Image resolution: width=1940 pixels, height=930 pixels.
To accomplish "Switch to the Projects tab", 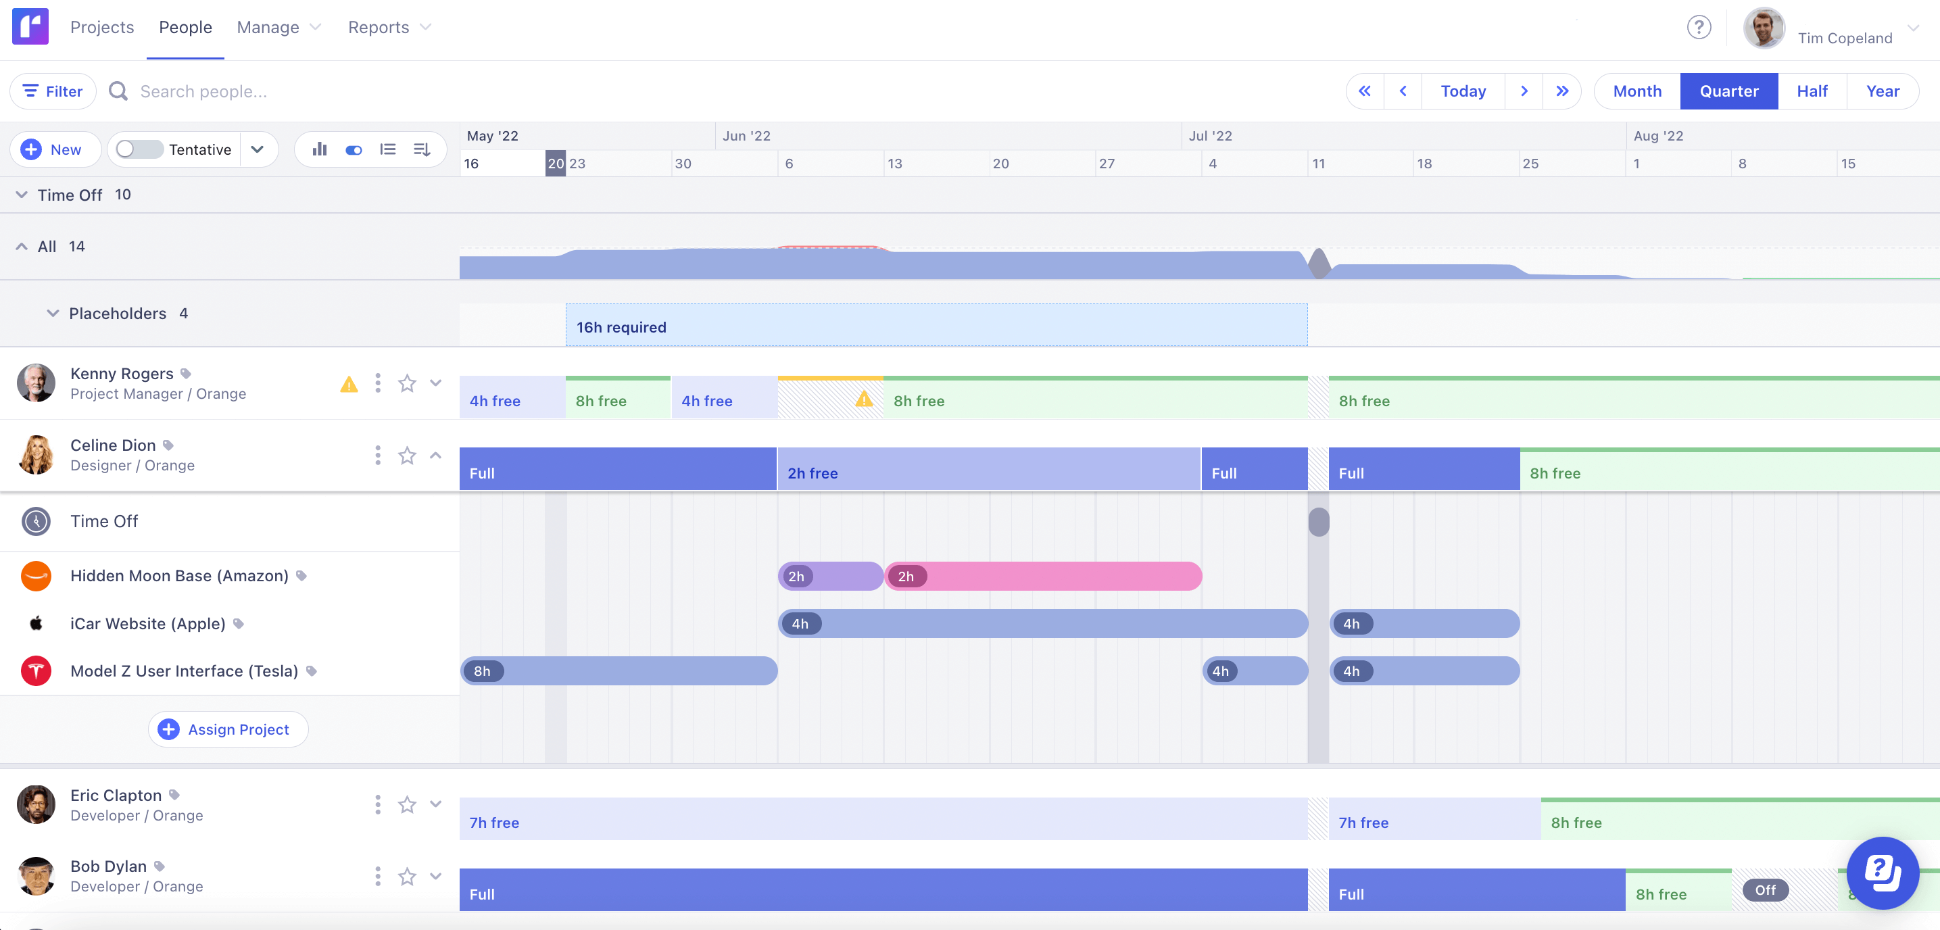I will [103, 27].
